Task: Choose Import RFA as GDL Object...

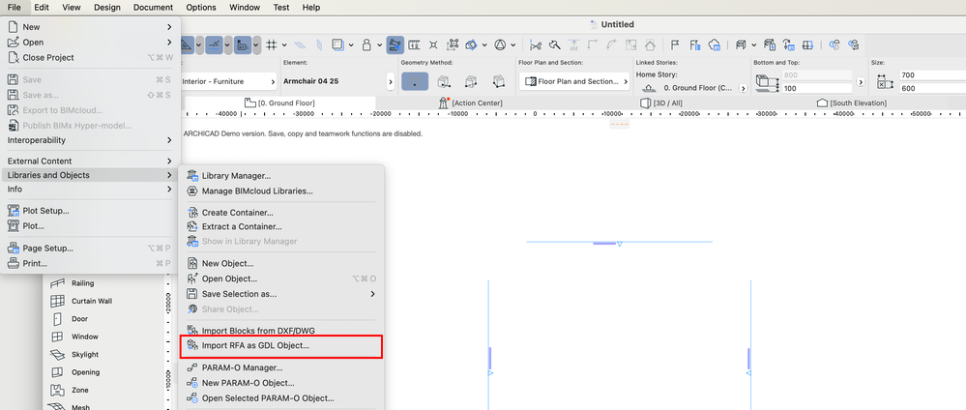Action: pos(281,346)
